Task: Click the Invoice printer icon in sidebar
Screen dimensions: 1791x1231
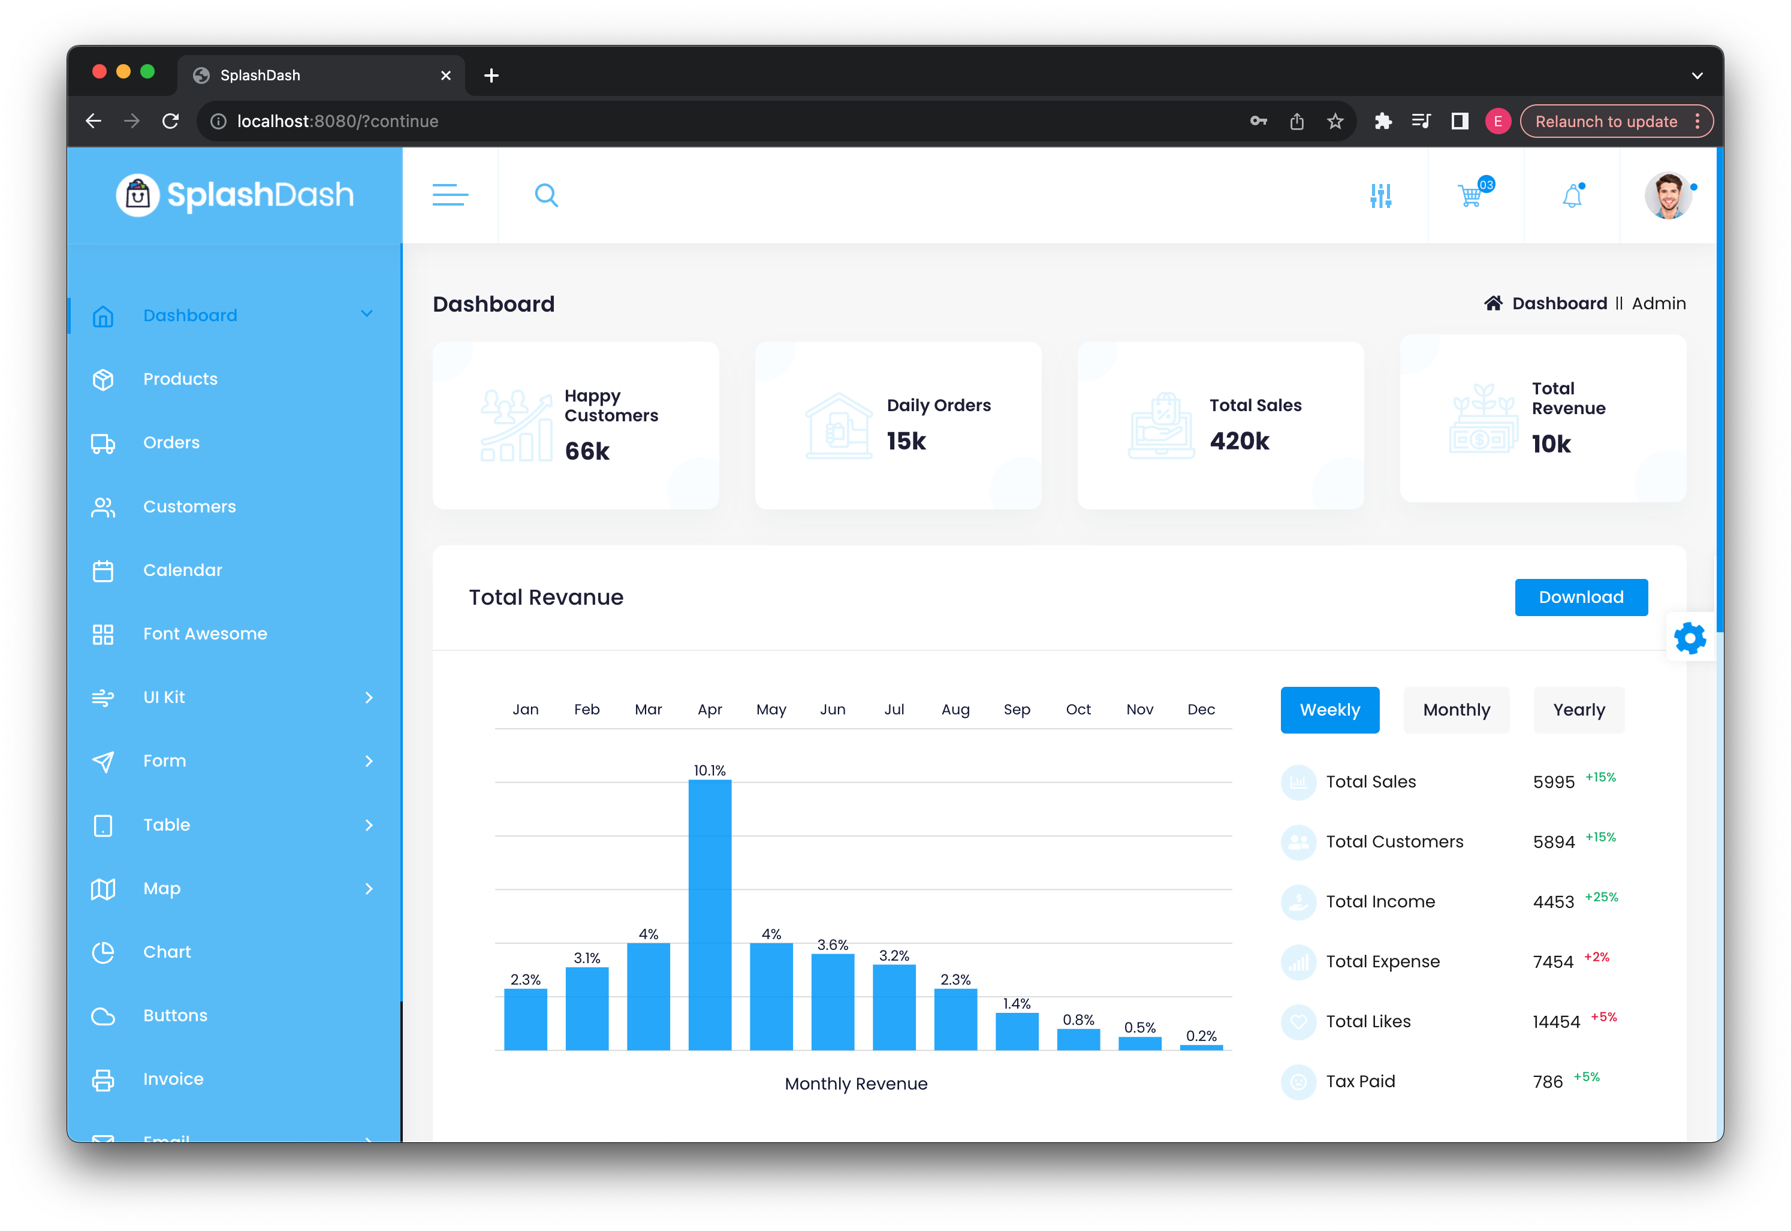Action: [x=102, y=1080]
